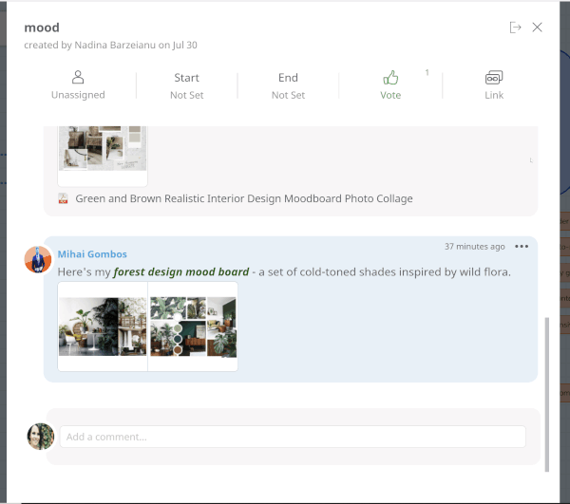Open the Mihai Gombos name link
570x504 pixels.
click(92, 254)
